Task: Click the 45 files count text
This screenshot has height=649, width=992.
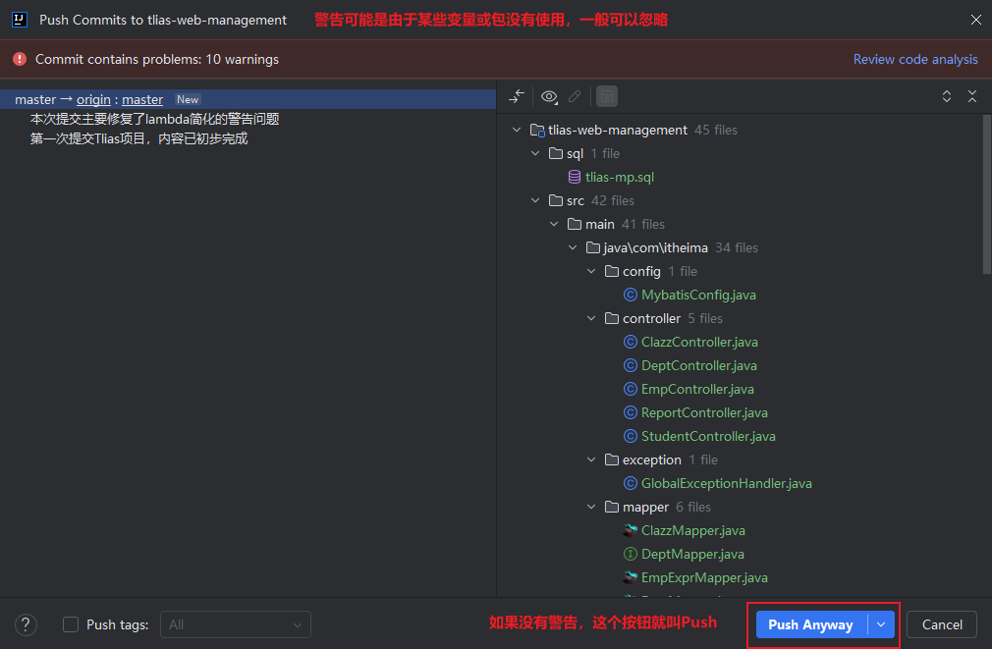Action: point(716,130)
